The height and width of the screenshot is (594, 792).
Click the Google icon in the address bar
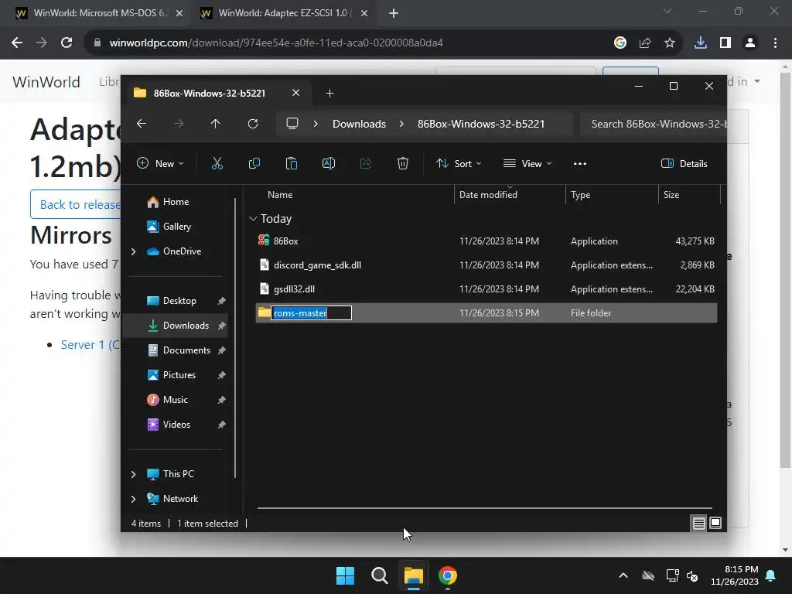point(620,43)
